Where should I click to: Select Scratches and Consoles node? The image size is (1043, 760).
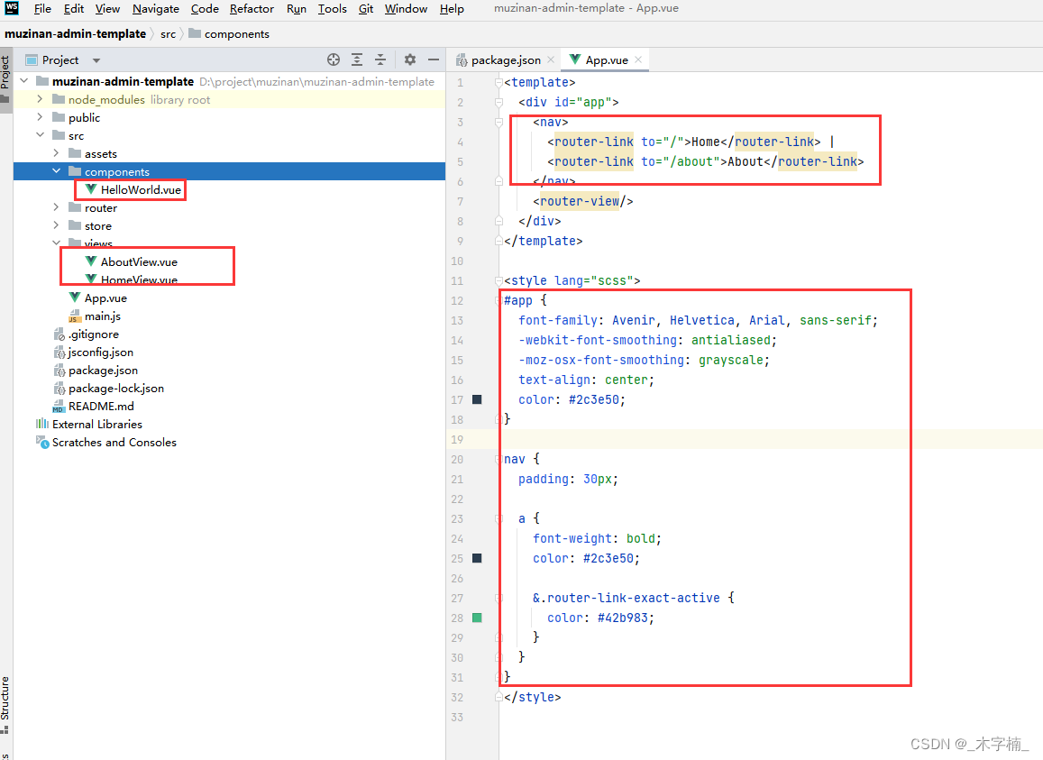click(114, 442)
